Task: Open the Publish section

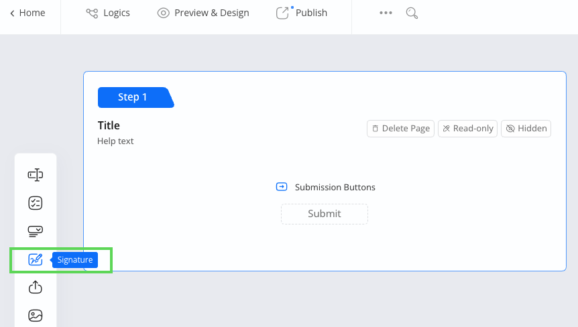Action: click(x=302, y=13)
